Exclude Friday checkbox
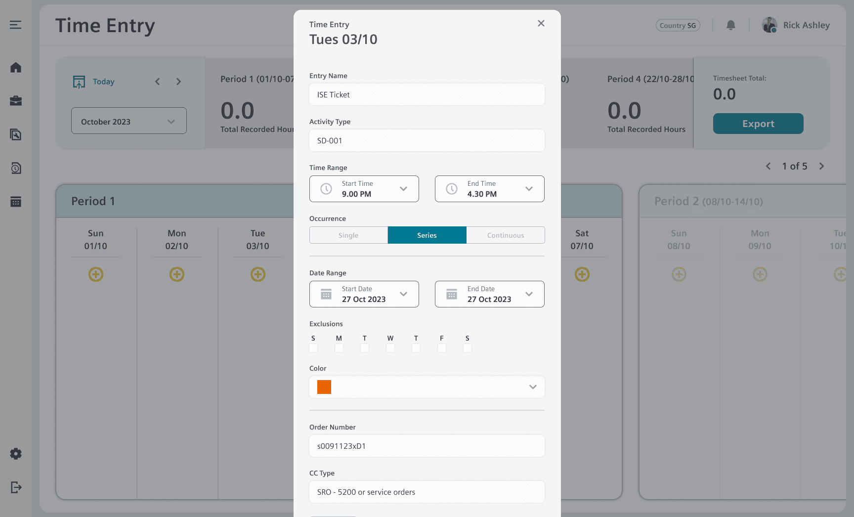The image size is (854, 517). click(x=442, y=348)
